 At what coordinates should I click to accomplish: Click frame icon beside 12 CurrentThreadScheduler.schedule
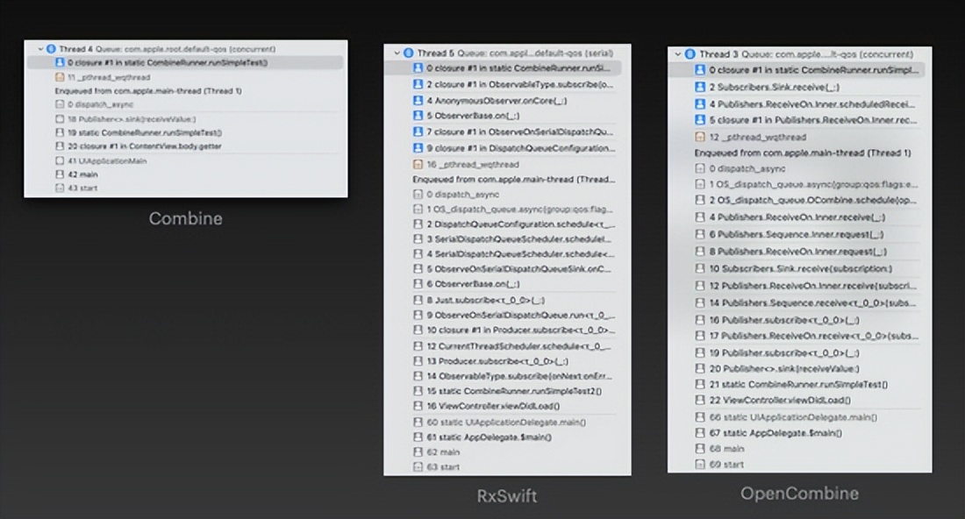pyautogui.click(x=418, y=346)
